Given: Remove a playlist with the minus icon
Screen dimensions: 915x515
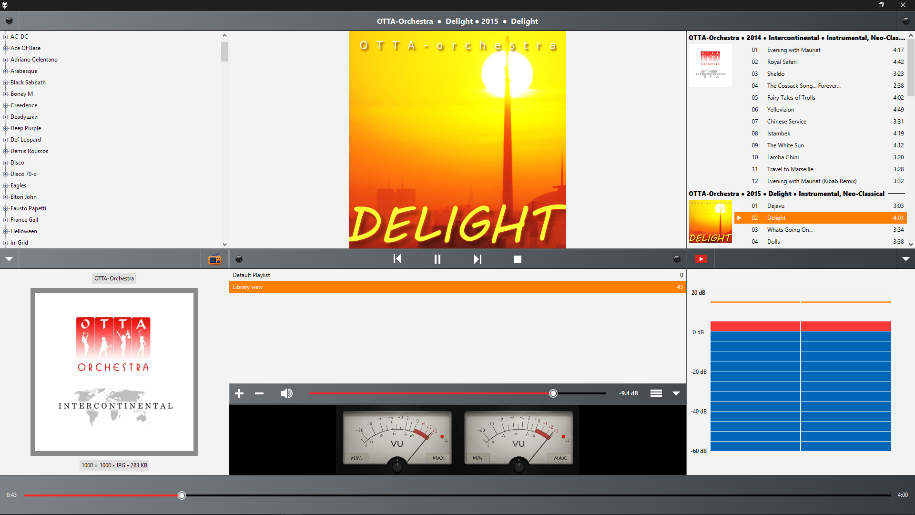Looking at the screenshot, I should [x=259, y=393].
